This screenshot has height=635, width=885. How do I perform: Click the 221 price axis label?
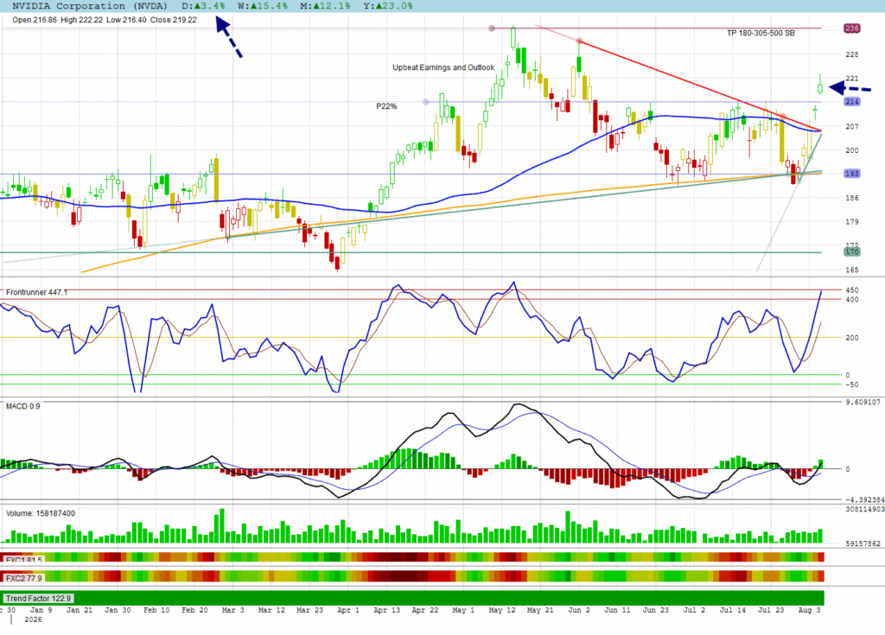point(851,79)
